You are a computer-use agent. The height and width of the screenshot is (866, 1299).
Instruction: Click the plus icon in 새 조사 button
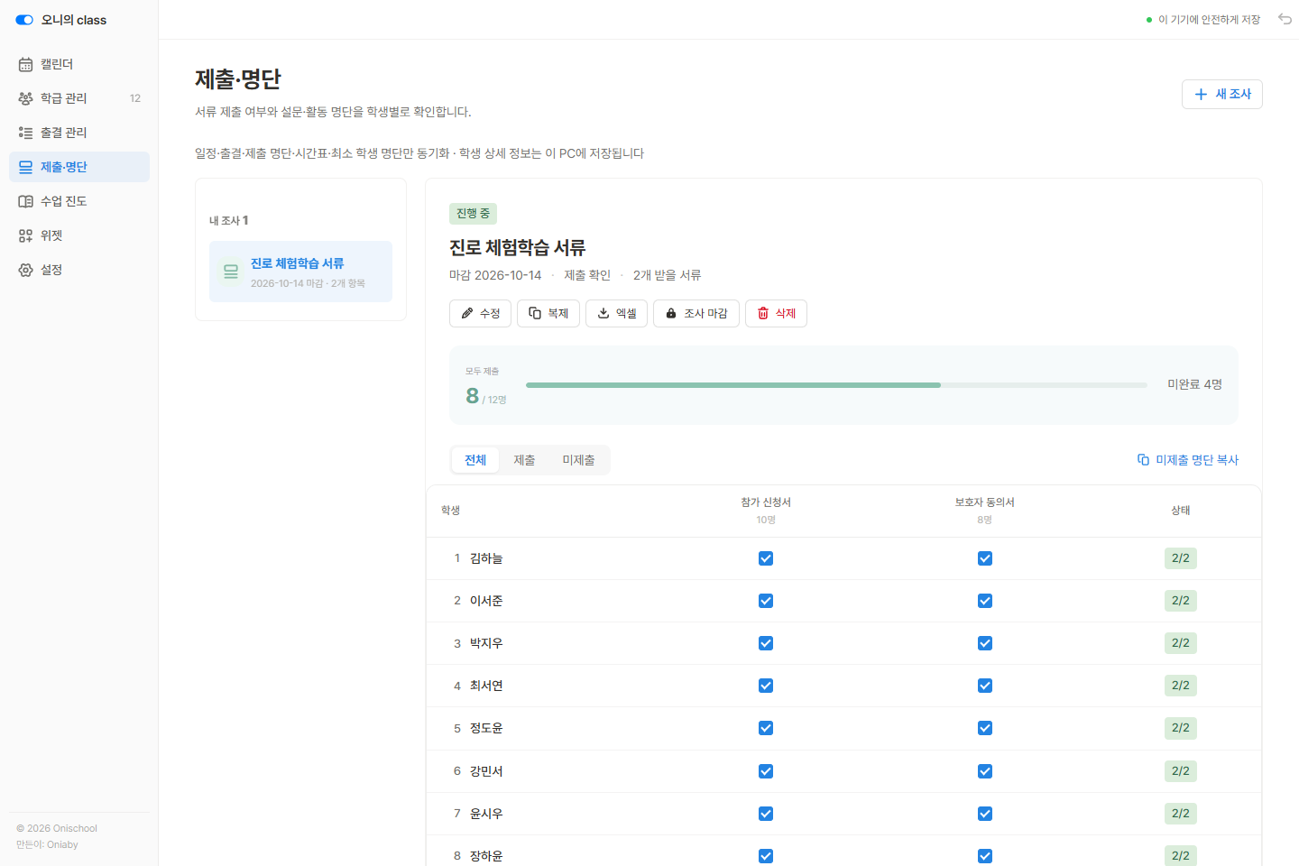click(x=1201, y=94)
